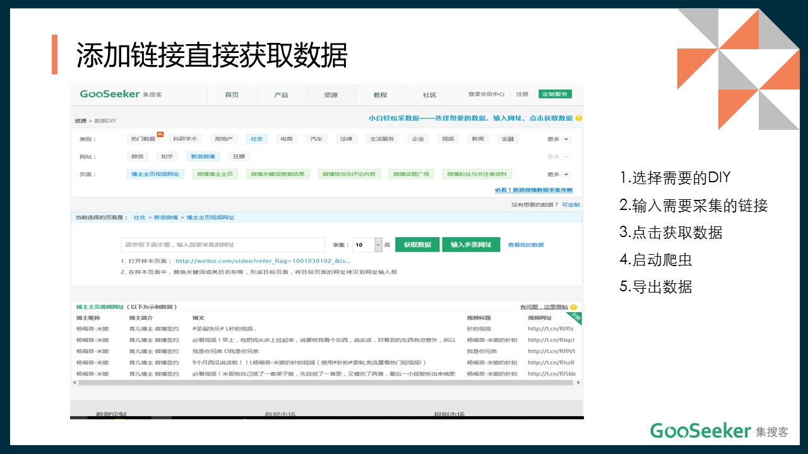Select the 视频 category tag
The width and height of the screenshot is (808, 454).
(448, 139)
